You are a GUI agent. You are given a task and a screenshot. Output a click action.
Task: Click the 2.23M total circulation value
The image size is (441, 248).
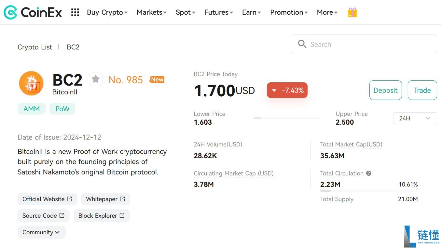click(x=330, y=185)
